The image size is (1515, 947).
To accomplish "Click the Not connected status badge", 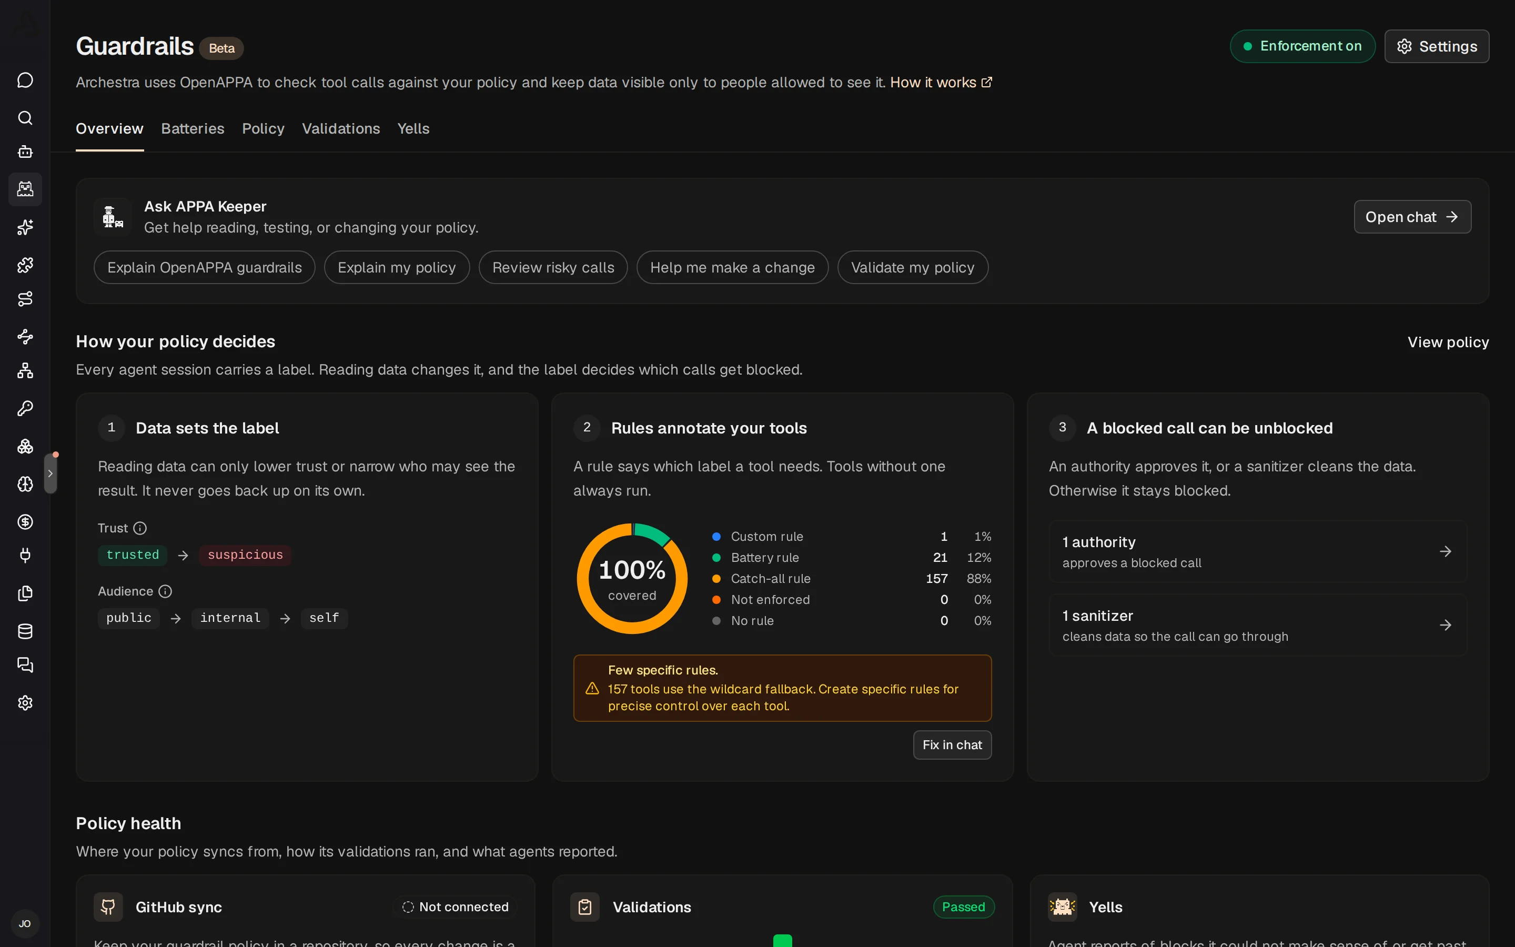I will (455, 907).
